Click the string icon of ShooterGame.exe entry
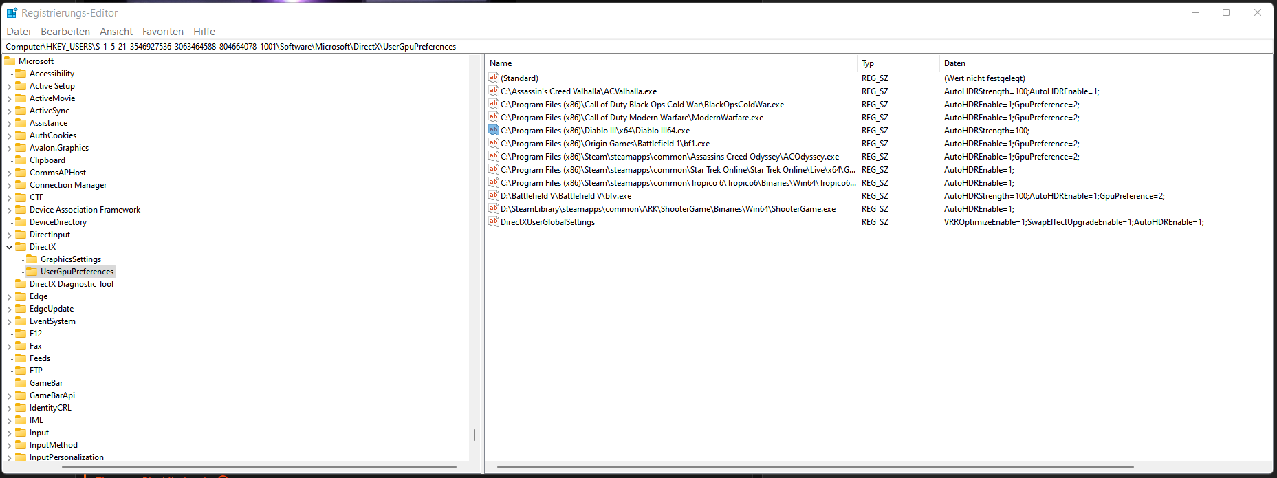The image size is (1277, 478). (493, 208)
